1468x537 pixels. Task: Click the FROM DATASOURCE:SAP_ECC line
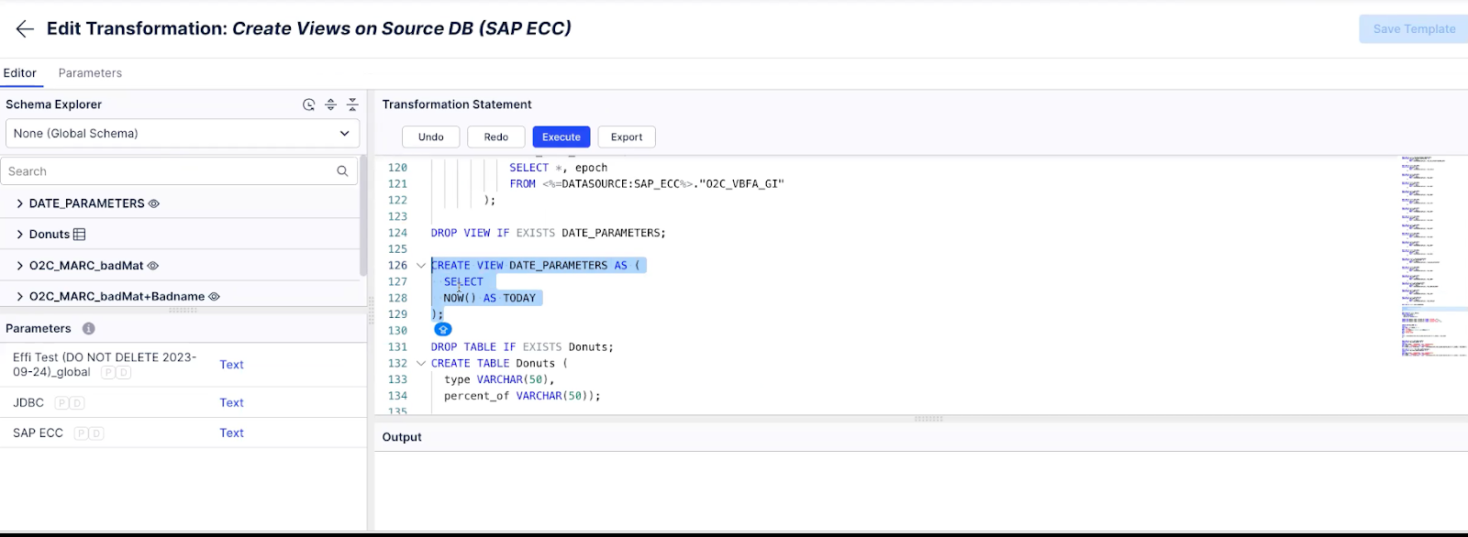pyautogui.click(x=647, y=184)
